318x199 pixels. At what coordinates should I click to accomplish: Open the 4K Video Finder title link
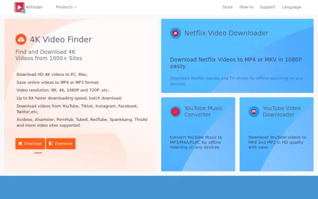coord(61,39)
